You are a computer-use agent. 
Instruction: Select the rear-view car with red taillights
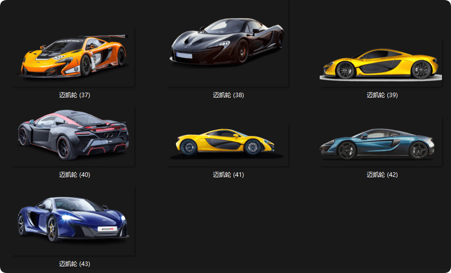pyautogui.click(x=74, y=134)
